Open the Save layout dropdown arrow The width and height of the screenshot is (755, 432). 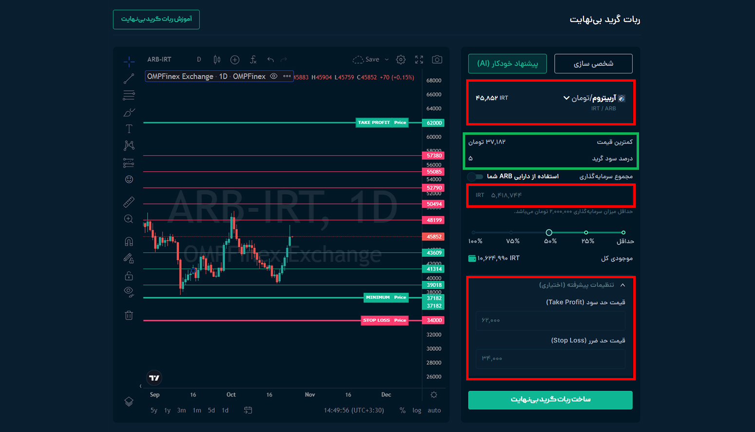click(x=387, y=59)
